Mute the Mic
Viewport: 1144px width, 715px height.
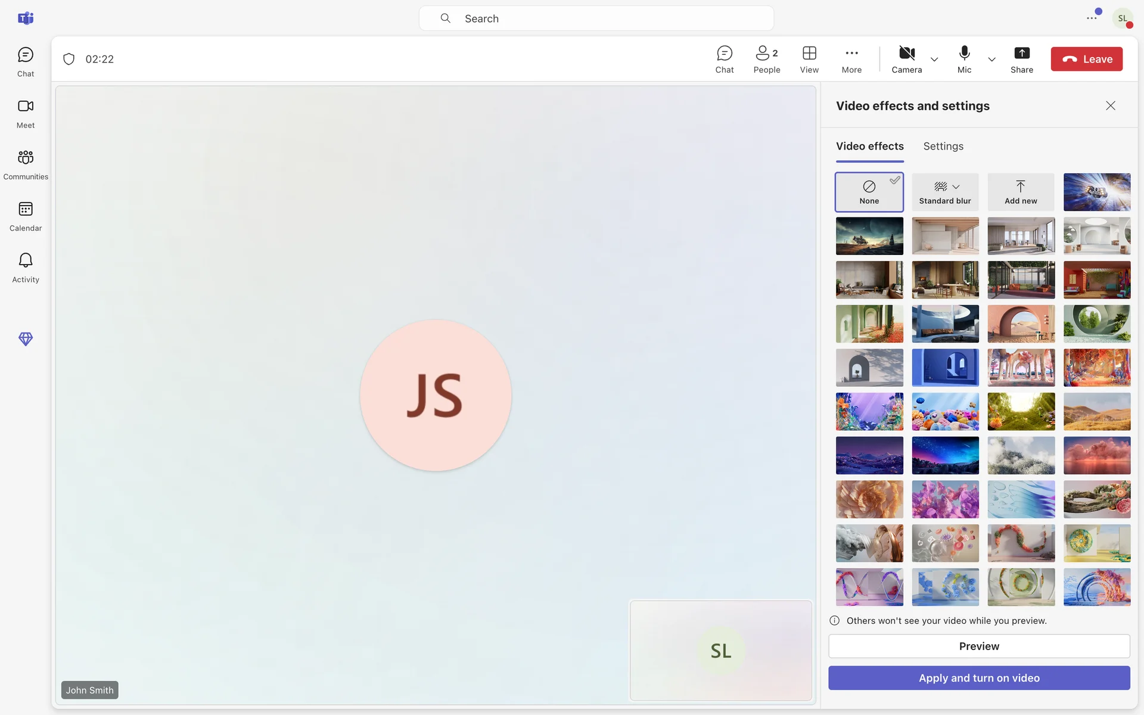tap(964, 59)
